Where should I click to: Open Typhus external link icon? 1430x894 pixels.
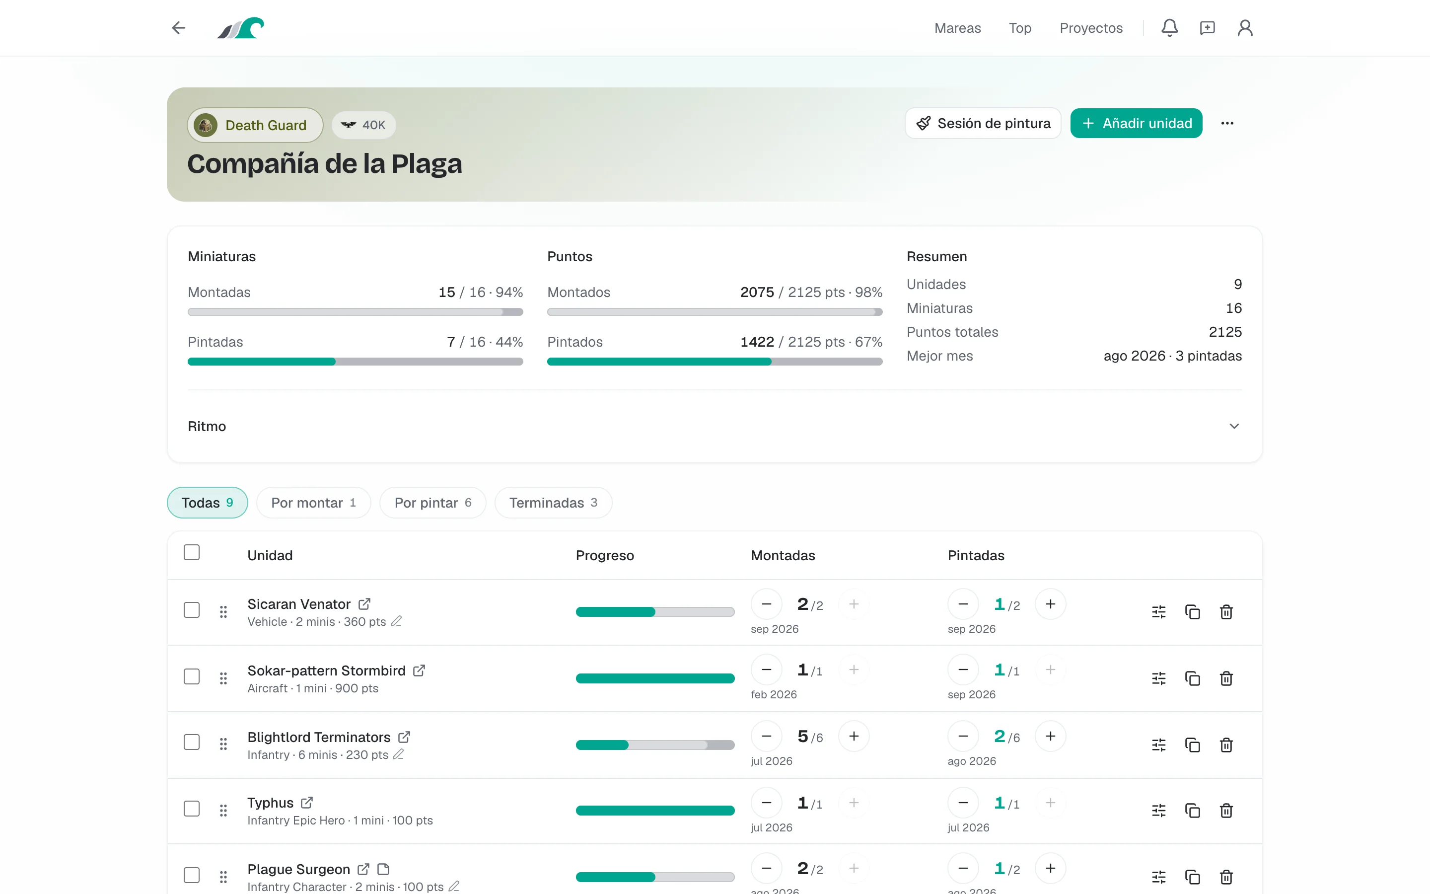pyautogui.click(x=307, y=803)
